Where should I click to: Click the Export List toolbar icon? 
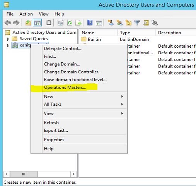pos(78,23)
